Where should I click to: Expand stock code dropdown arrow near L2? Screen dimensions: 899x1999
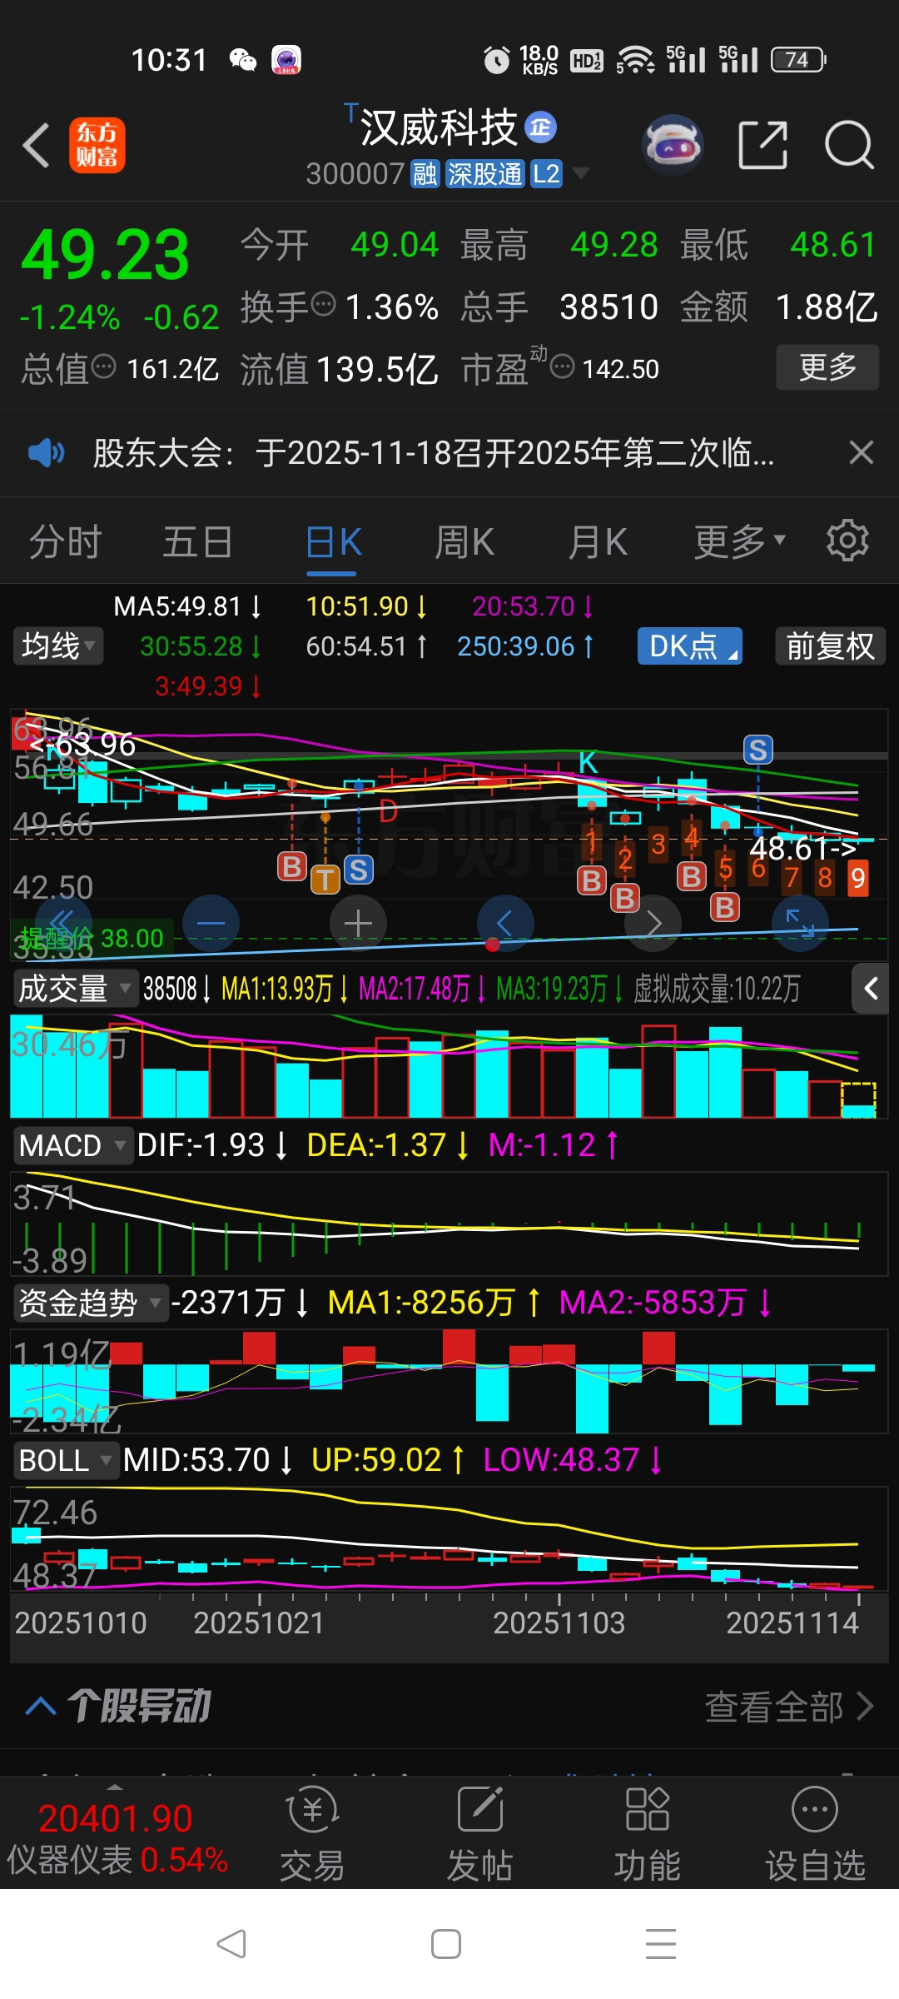pos(581,173)
